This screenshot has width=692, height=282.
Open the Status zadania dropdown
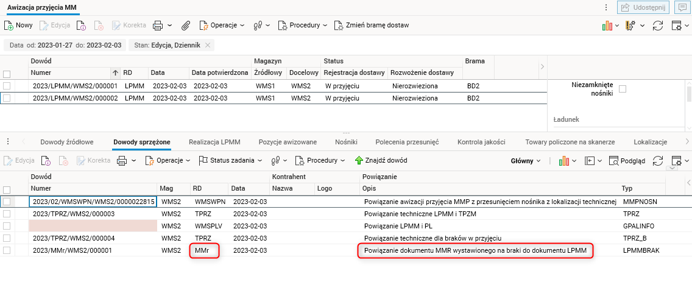pos(230,160)
